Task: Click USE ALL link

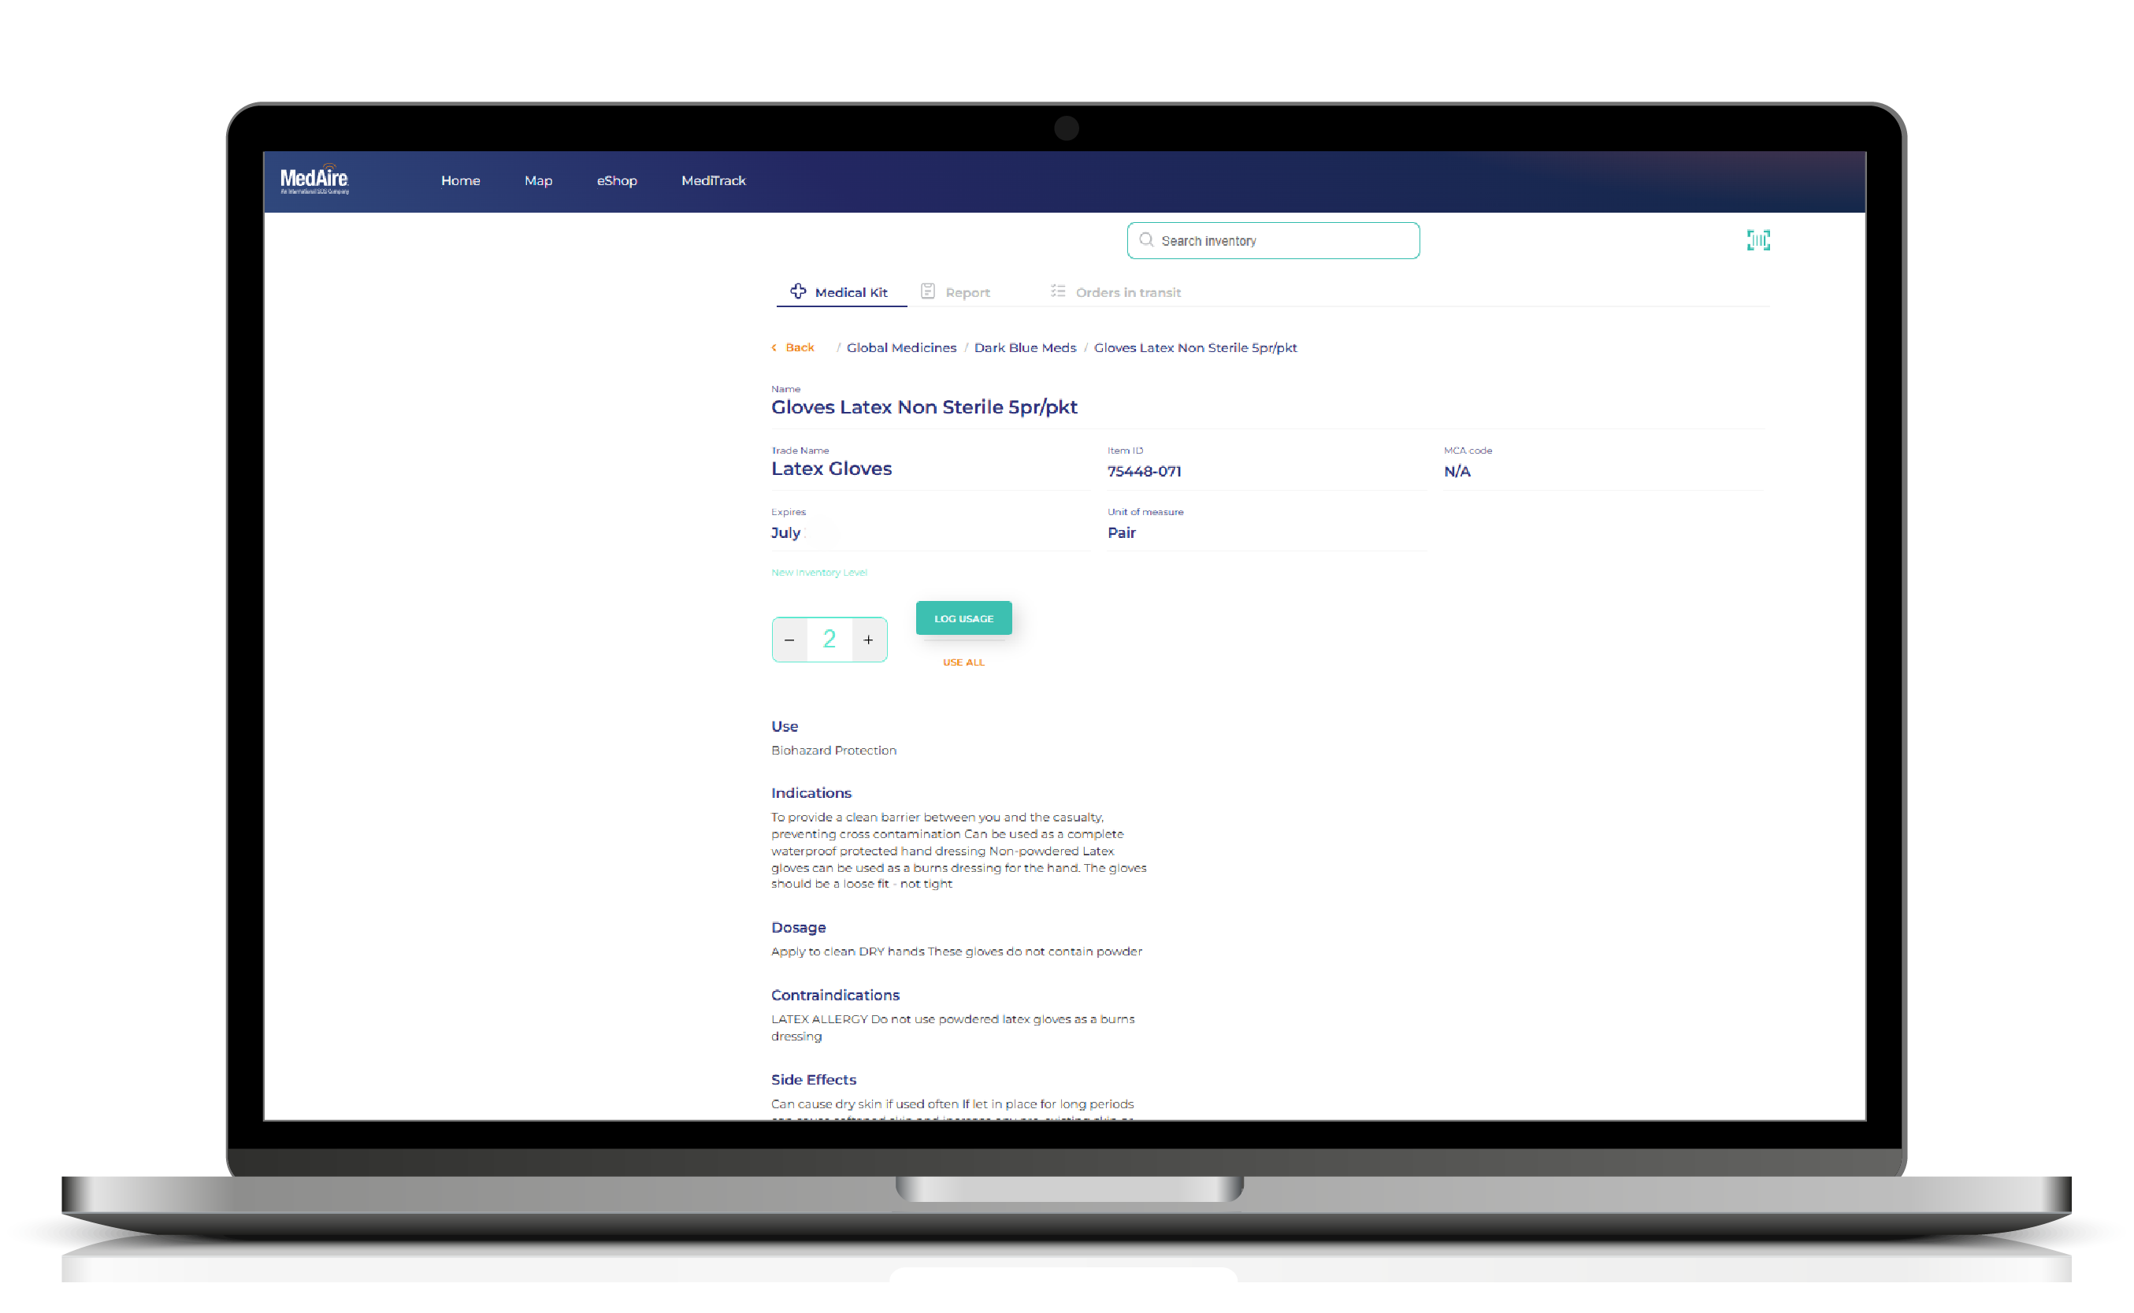Action: click(963, 662)
